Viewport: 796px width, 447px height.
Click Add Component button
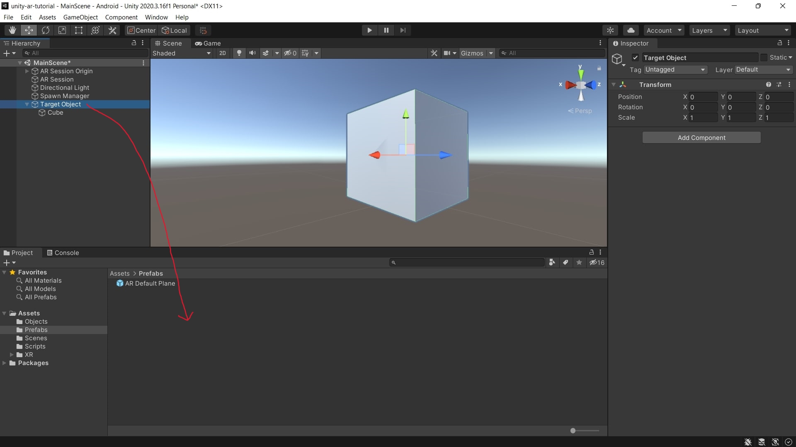[701, 137]
